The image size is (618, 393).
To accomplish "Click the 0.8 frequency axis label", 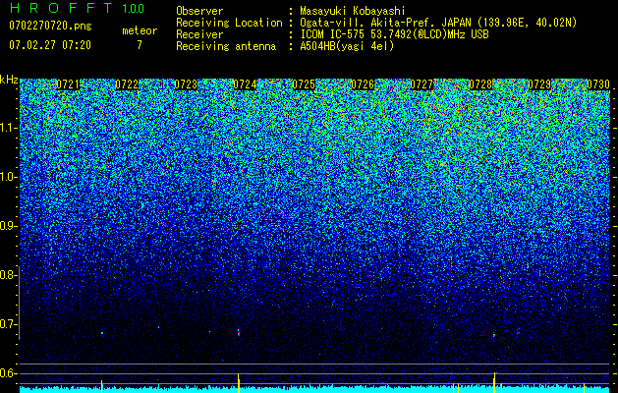I will pos(7,275).
